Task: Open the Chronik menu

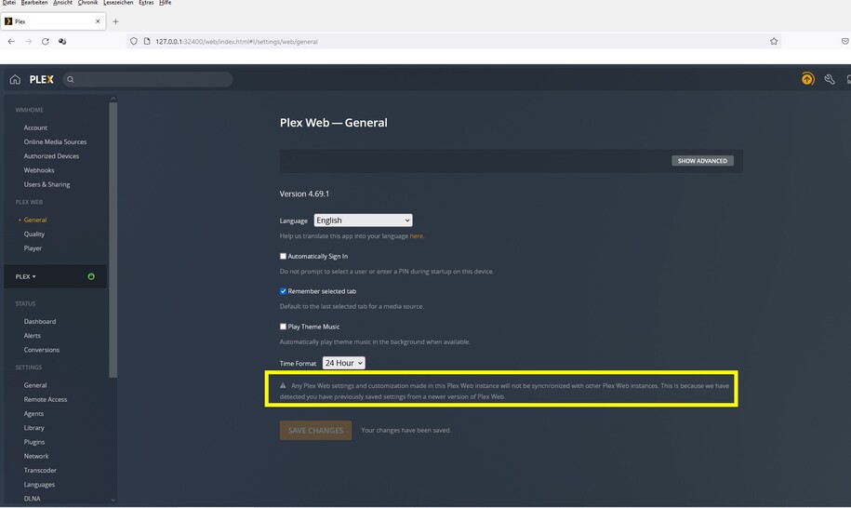Action: pos(87,3)
